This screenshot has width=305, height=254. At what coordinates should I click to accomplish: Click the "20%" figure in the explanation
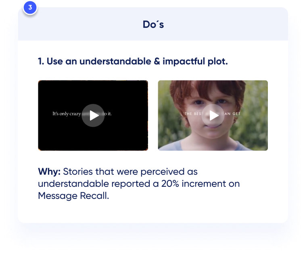tap(170, 184)
